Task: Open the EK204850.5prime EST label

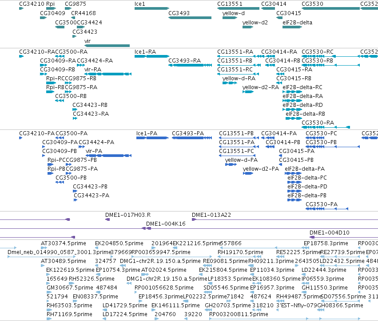Action: (119, 243)
